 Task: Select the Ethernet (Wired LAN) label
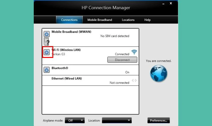(67, 78)
